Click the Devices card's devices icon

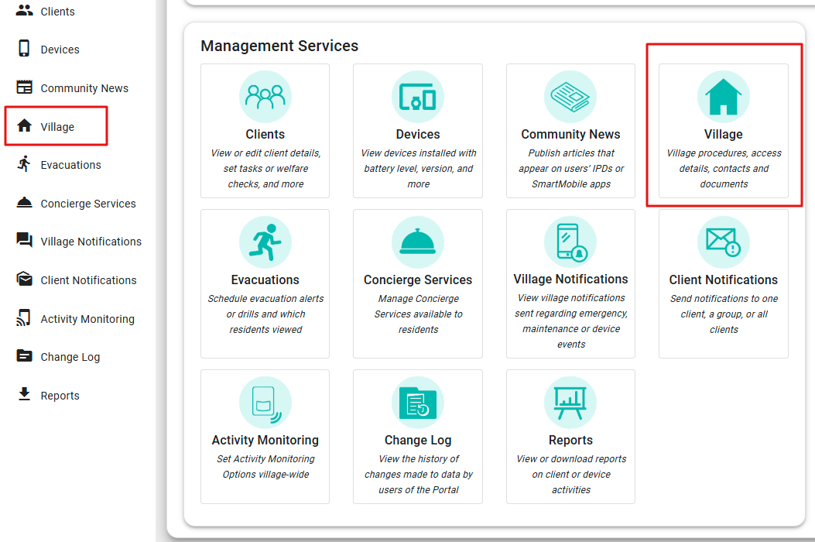(418, 97)
